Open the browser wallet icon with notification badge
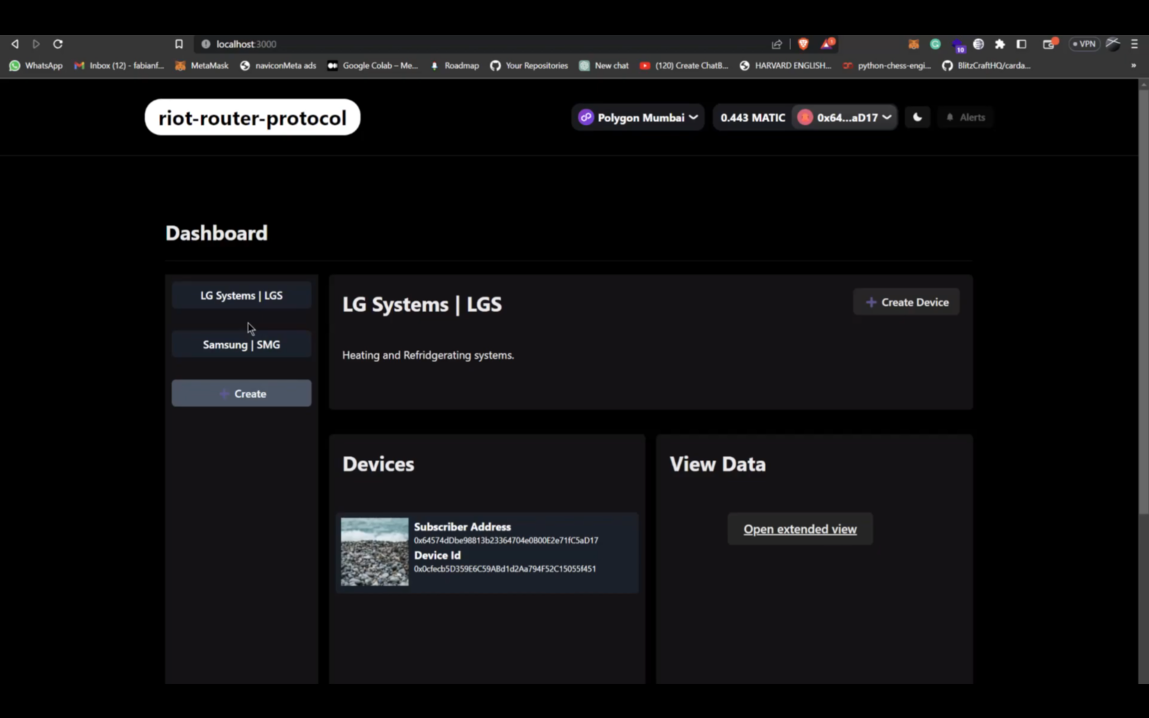The width and height of the screenshot is (1149, 718). click(x=1048, y=44)
